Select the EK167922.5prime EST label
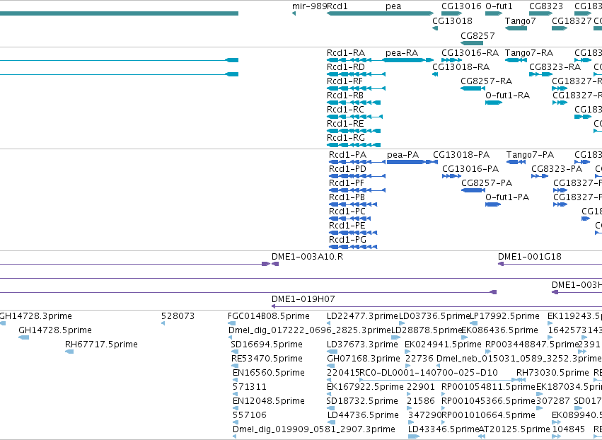The image size is (602, 440). click(365, 387)
